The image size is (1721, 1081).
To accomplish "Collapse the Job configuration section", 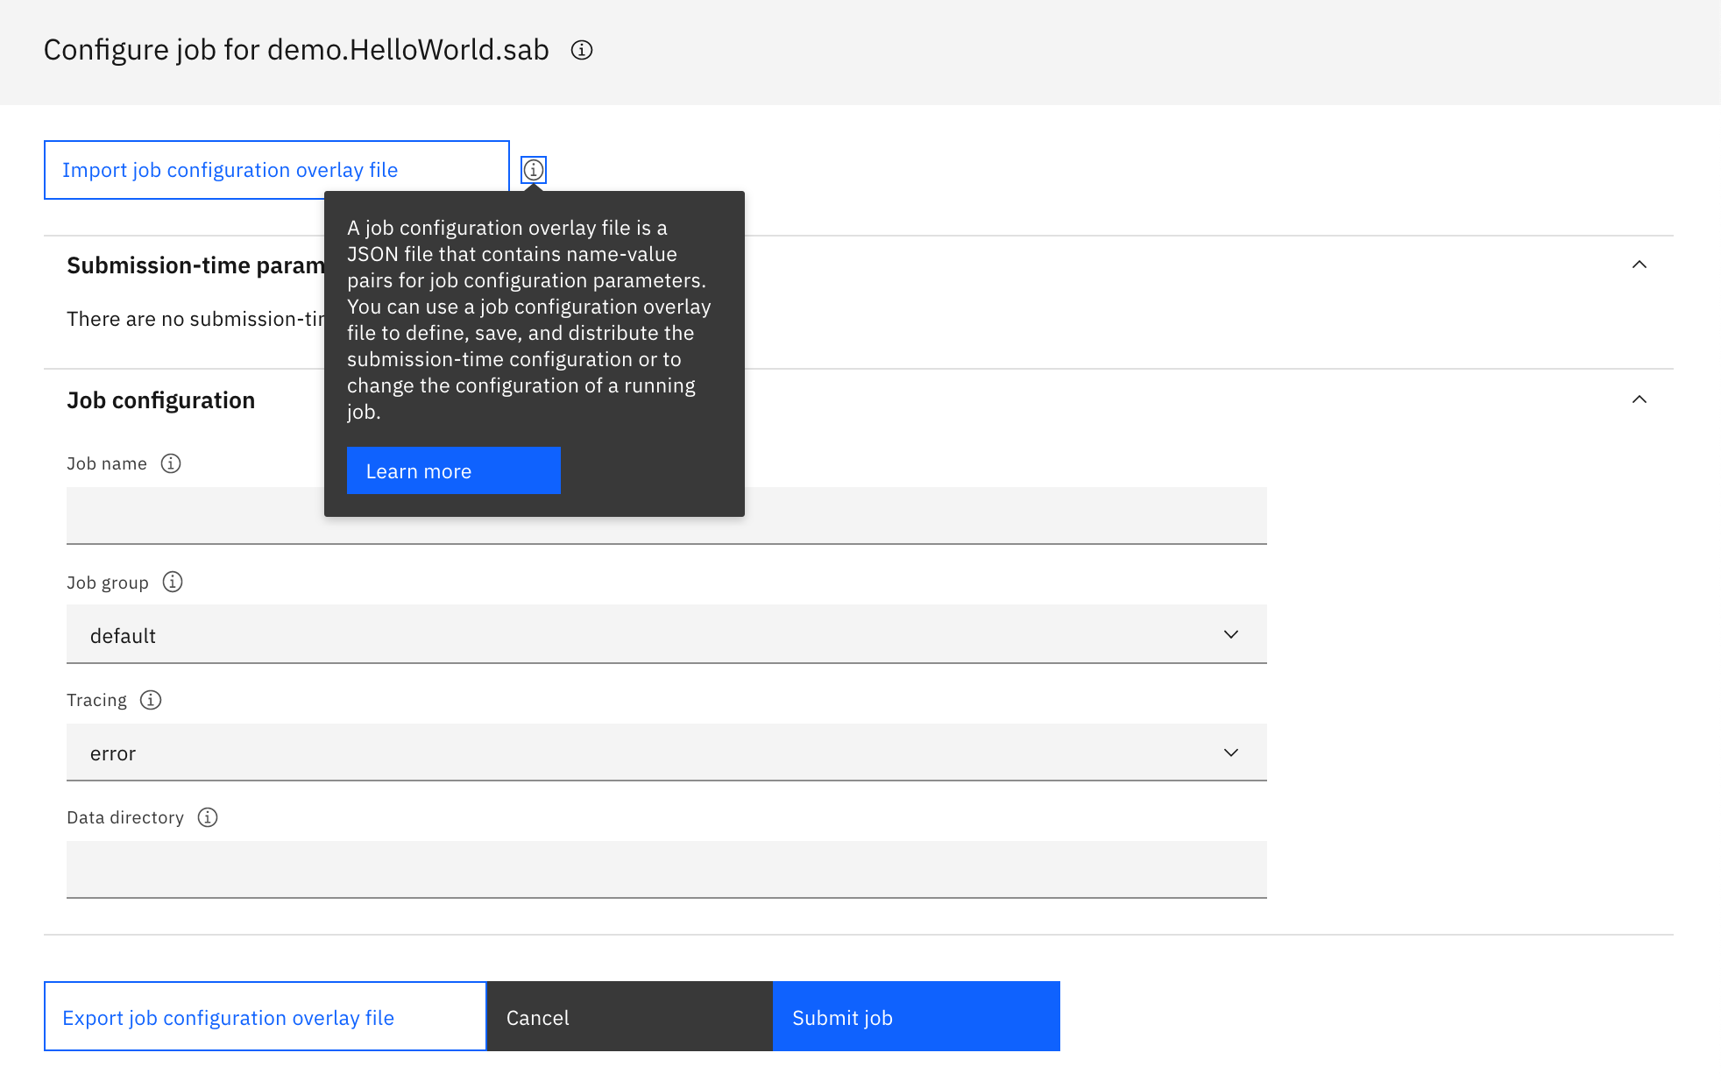I will pyautogui.click(x=1639, y=400).
